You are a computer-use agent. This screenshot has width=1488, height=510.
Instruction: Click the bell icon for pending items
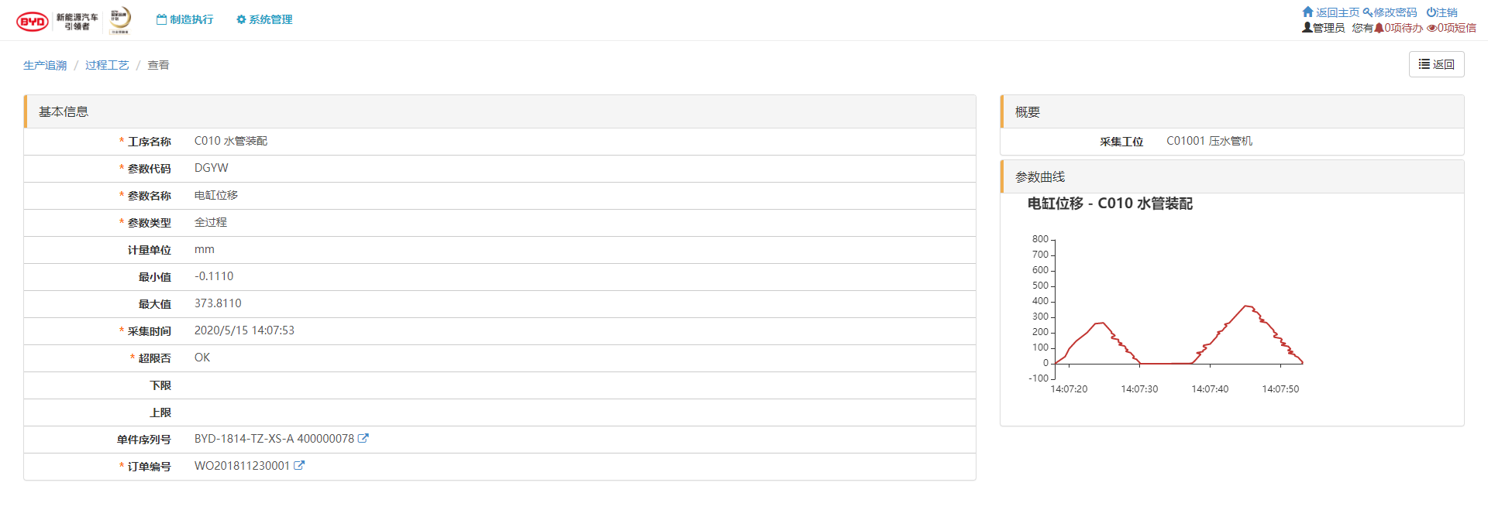coord(1379,28)
